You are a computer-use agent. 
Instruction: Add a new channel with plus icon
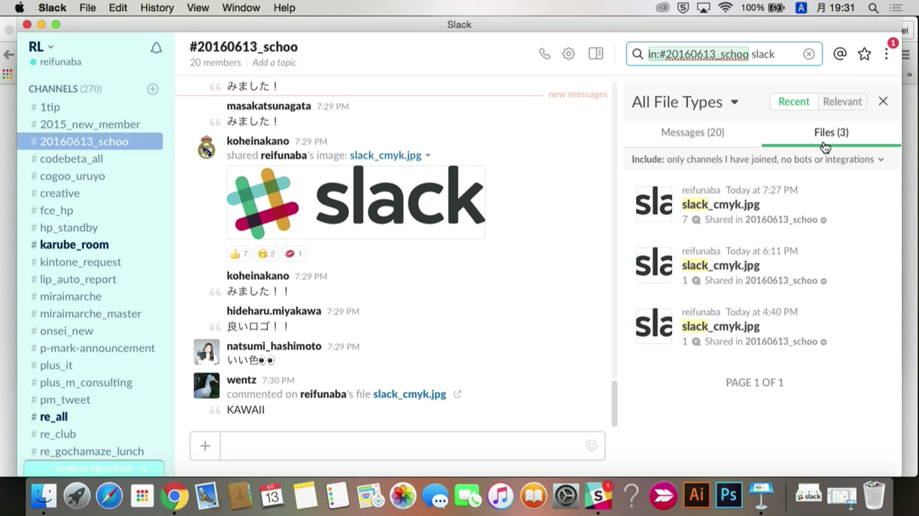coord(153,89)
